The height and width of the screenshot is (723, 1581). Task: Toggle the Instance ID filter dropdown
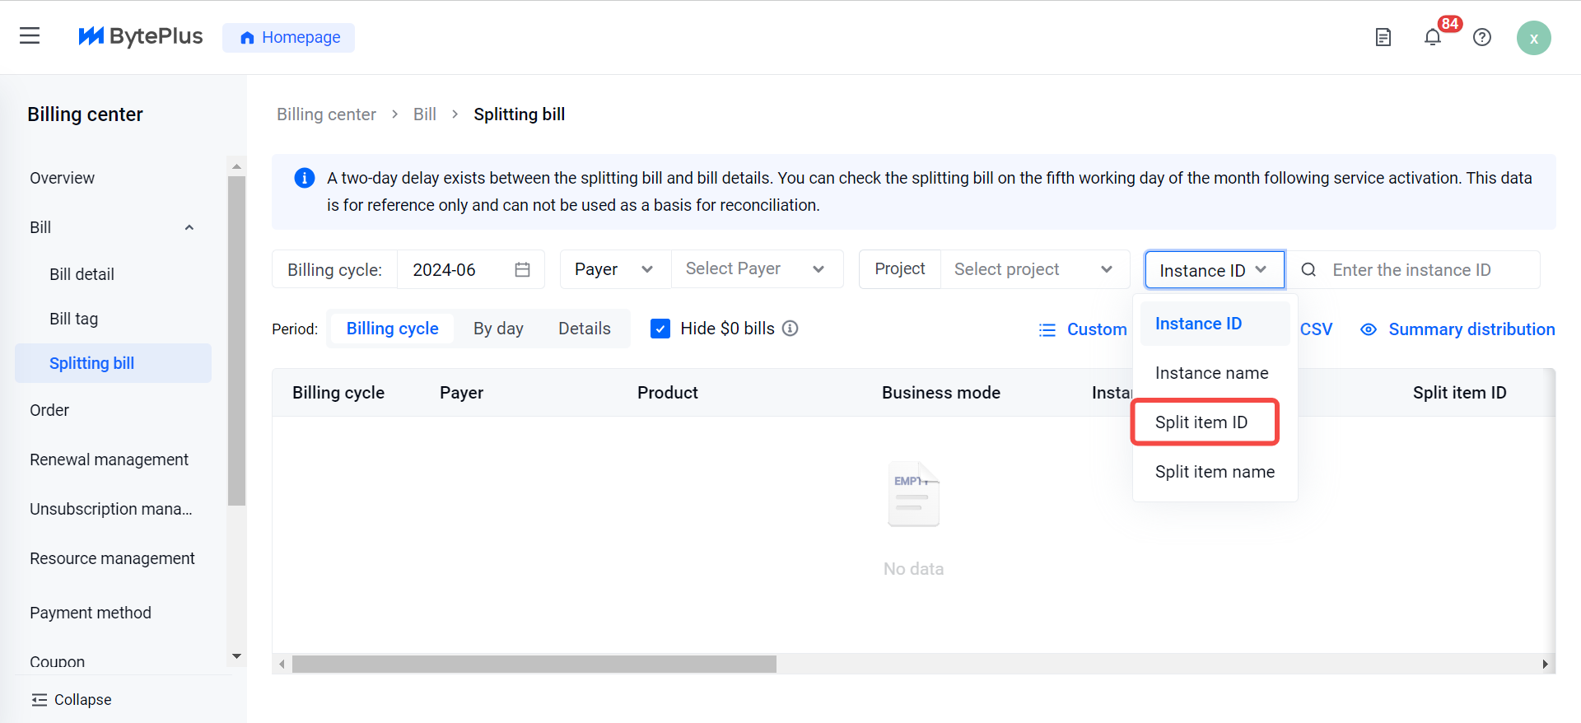[x=1215, y=270]
